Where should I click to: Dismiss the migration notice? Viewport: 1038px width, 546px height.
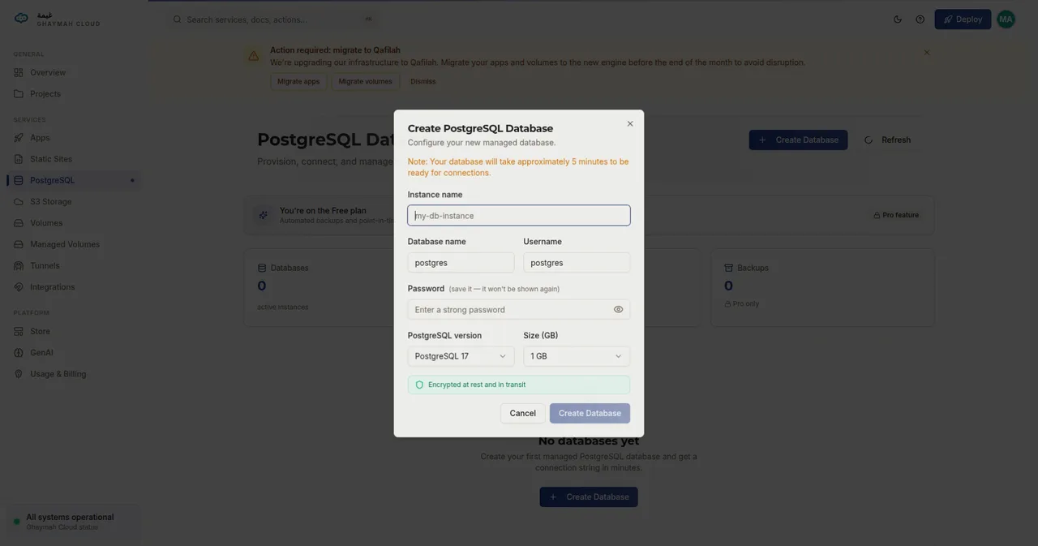[x=423, y=82]
